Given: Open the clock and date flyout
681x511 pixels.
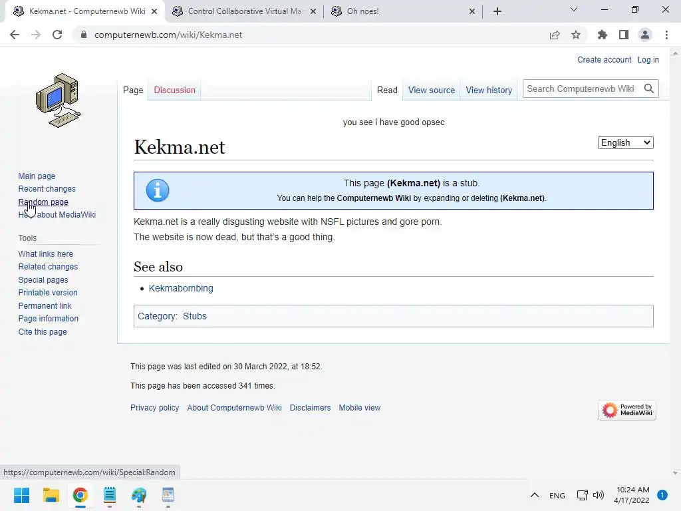Looking at the screenshot, I should pos(632,495).
